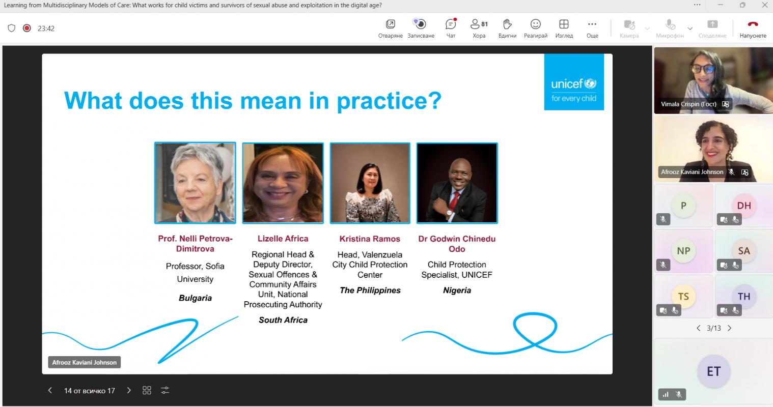This screenshot has height=407, width=773.
Task: Select participant DH avatar tile
Action: (x=744, y=206)
